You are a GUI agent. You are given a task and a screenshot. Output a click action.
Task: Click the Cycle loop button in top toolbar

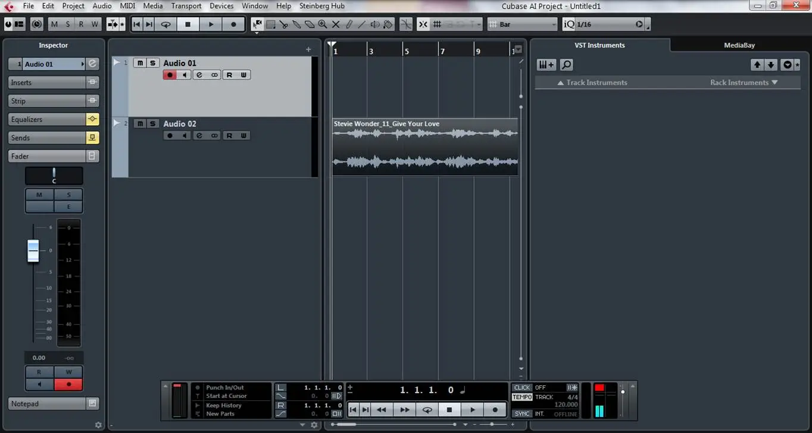[166, 24]
